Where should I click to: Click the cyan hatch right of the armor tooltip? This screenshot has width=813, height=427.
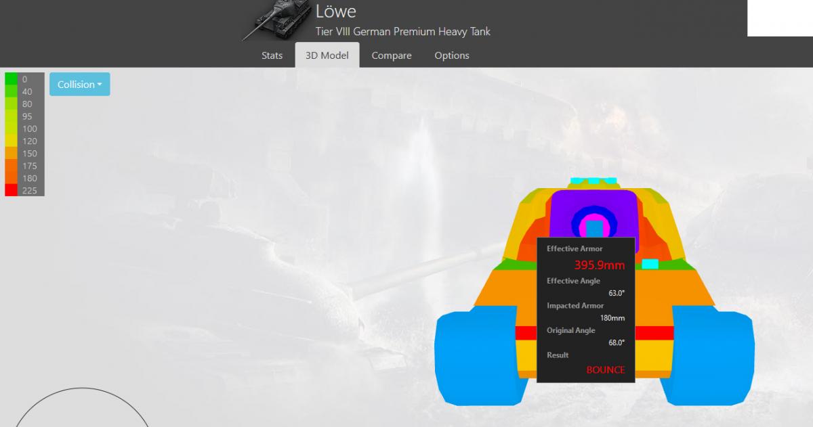point(650,263)
